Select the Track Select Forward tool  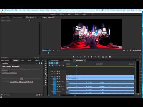pyautogui.click(x=46, y=64)
